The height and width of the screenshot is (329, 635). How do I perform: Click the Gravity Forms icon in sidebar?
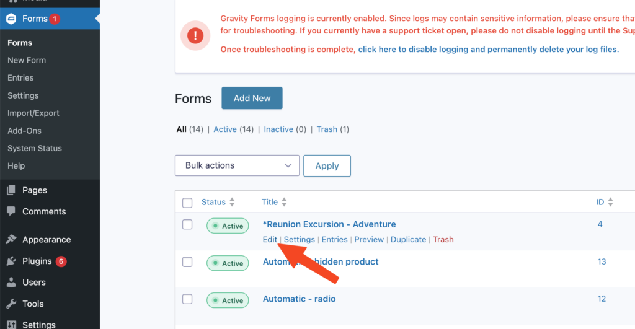click(11, 19)
